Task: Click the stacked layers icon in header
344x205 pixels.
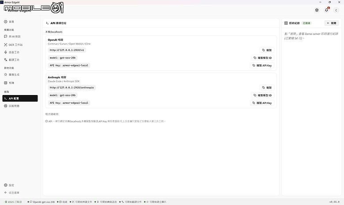Action: click(317, 10)
